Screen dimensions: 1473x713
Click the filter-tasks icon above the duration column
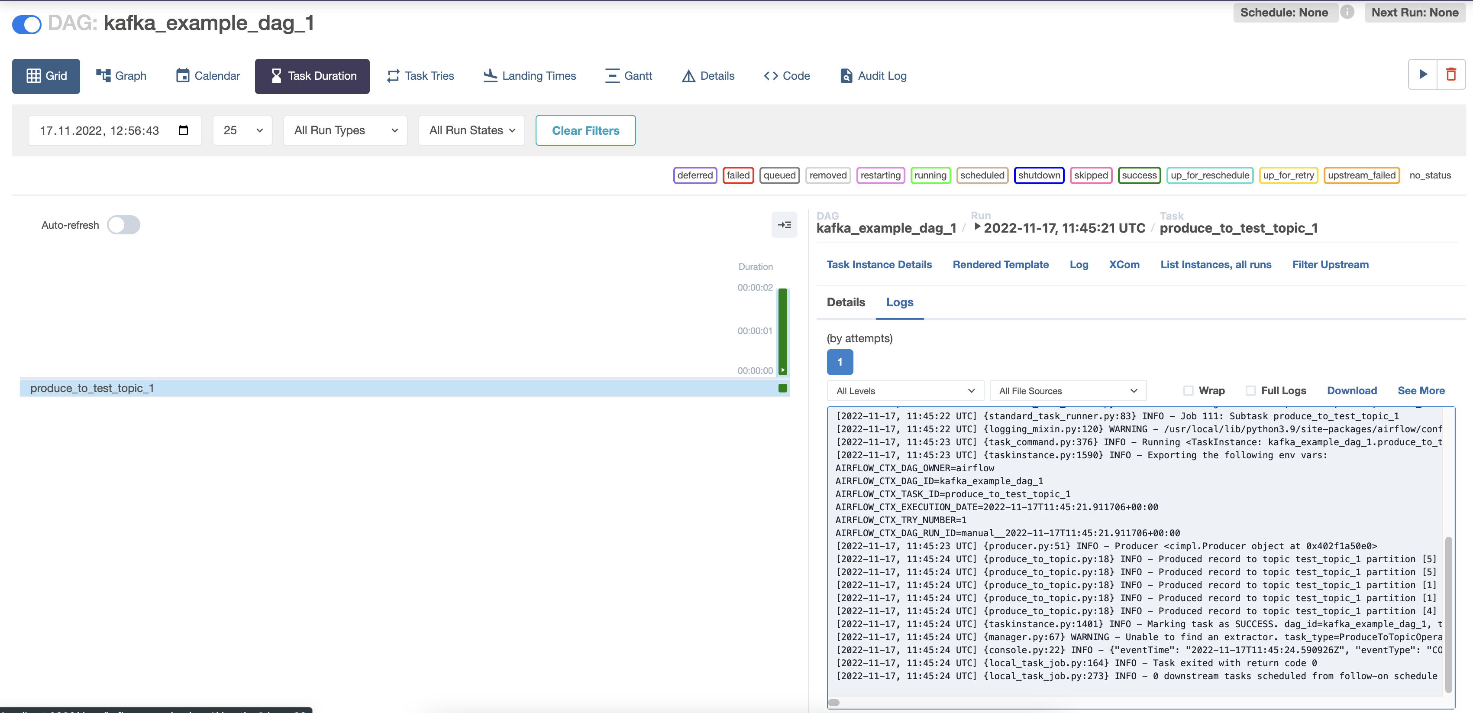pos(785,225)
